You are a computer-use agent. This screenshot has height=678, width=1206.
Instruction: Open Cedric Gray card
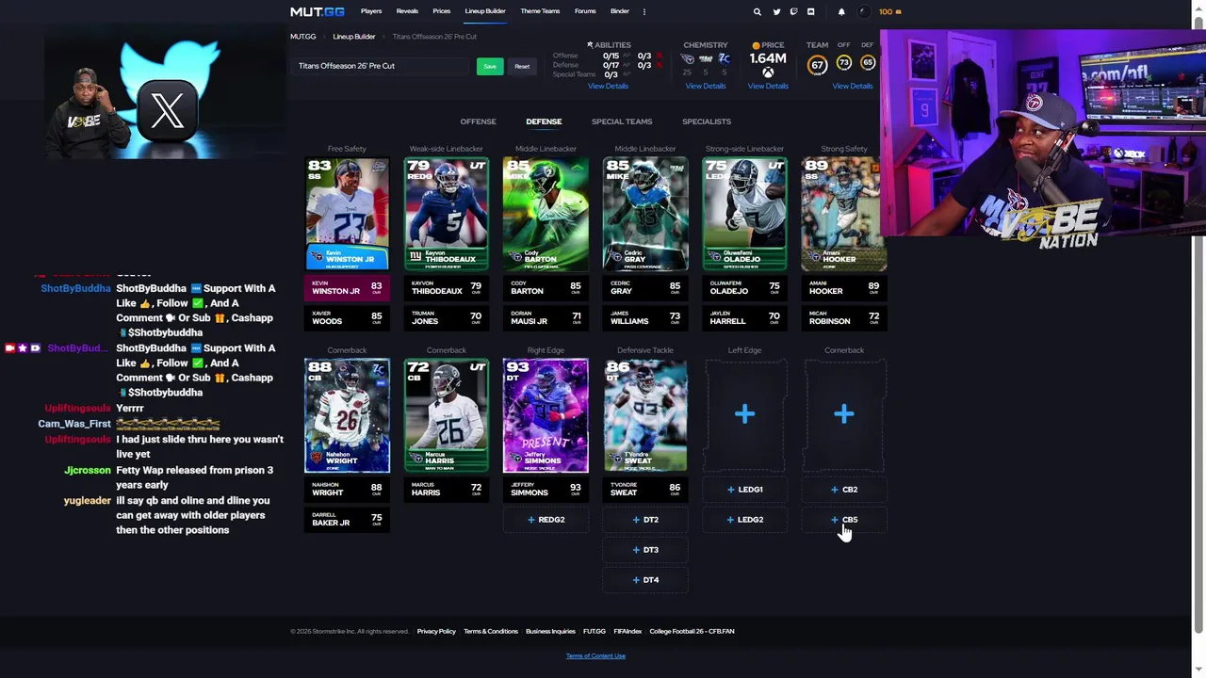pos(645,214)
